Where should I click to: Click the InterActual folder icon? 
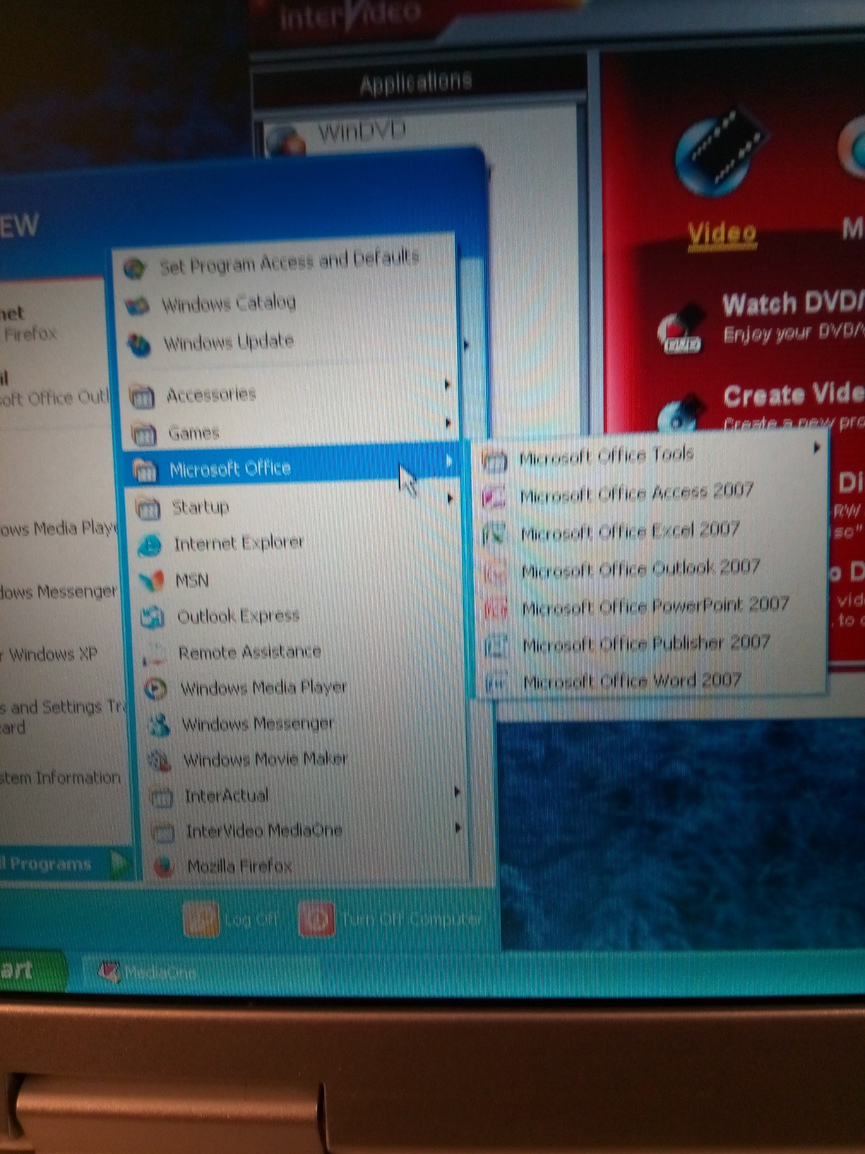[x=161, y=797]
